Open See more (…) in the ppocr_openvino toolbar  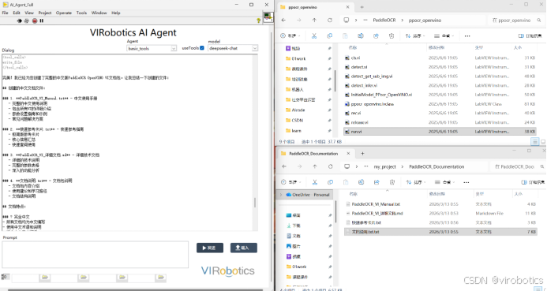point(467,36)
